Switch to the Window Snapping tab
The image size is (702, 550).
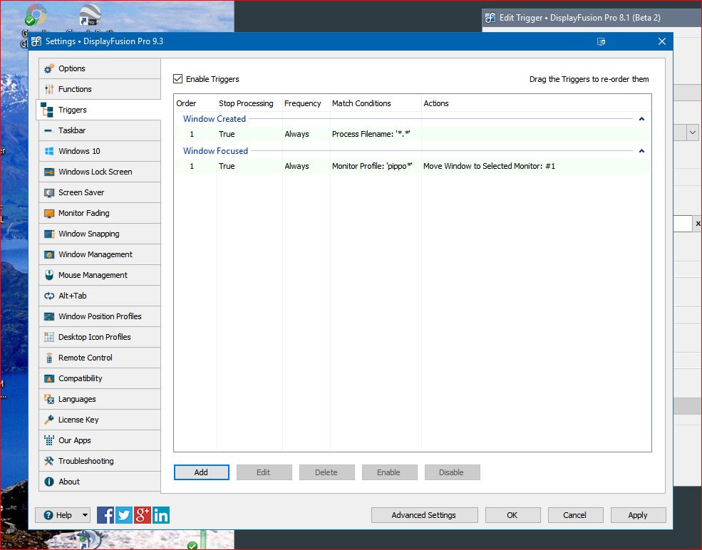click(89, 234)
